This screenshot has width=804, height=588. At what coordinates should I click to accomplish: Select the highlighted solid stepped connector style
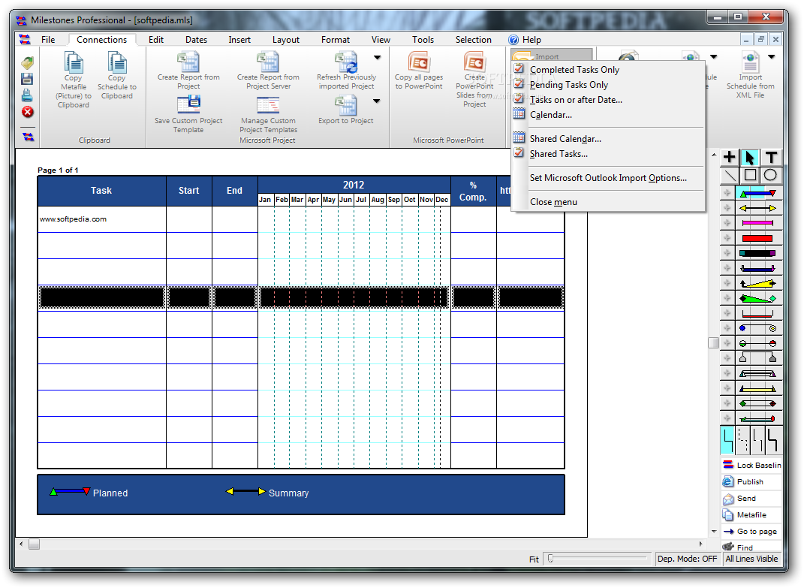click(x=727, y=441)
